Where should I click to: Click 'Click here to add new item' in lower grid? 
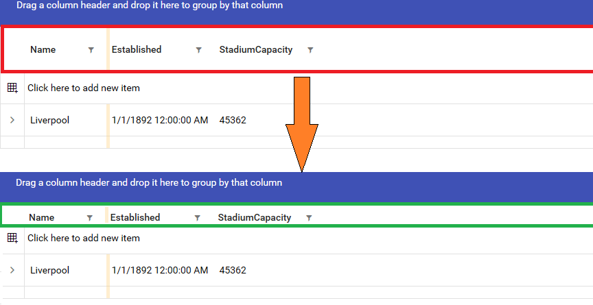pos(84,239)
